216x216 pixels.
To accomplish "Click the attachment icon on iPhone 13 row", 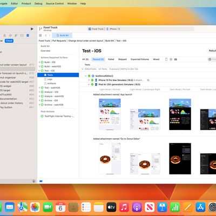I will (148, 80).
